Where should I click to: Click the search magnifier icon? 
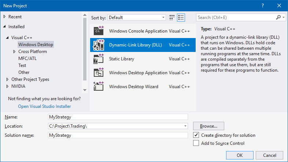pyautogui.click(x=278, y=18)
